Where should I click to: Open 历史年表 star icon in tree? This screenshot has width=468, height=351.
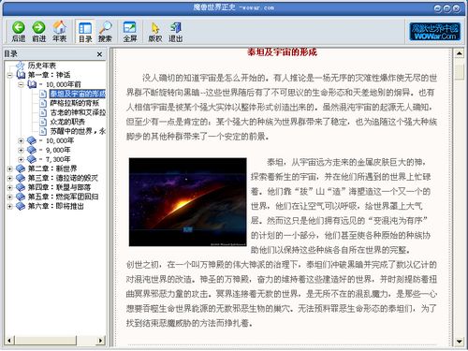[21, 66]
